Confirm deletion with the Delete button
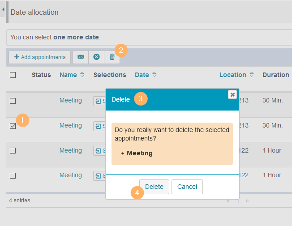Screen dimensions: 292x226 pos(154,187)
